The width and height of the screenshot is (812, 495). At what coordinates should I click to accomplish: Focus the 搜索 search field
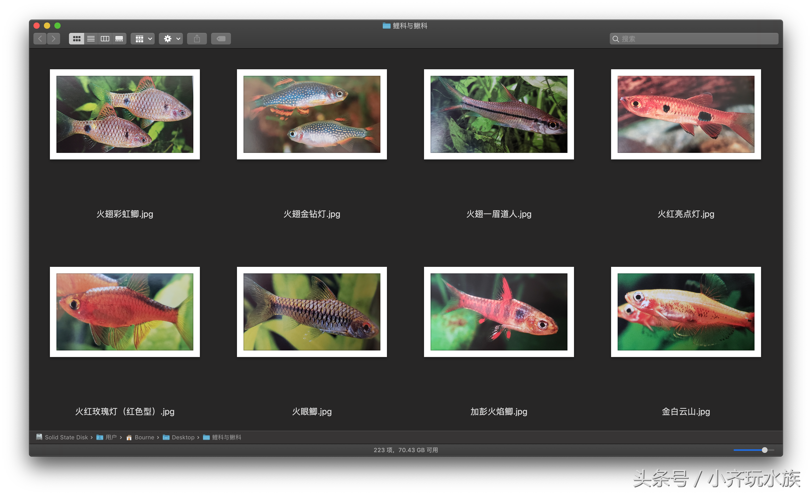[x=694, y=39]
